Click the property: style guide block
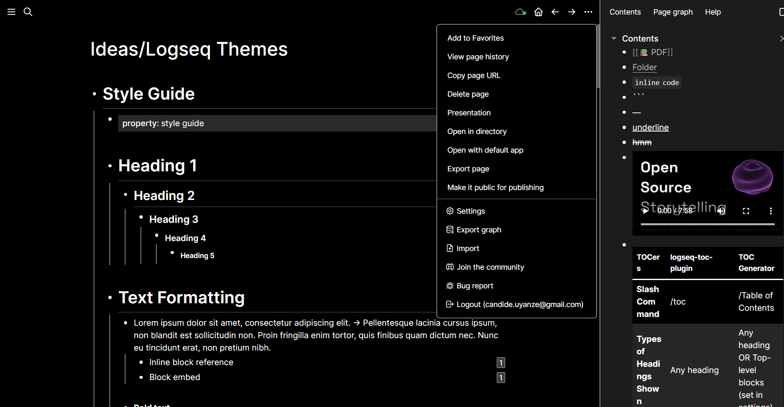784x407 pixels. [x=277, y=123]
